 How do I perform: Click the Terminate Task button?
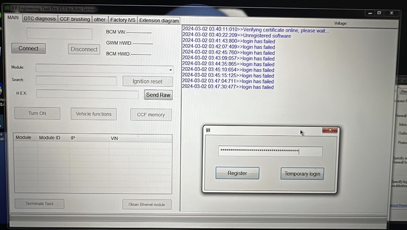click(39, 204)
